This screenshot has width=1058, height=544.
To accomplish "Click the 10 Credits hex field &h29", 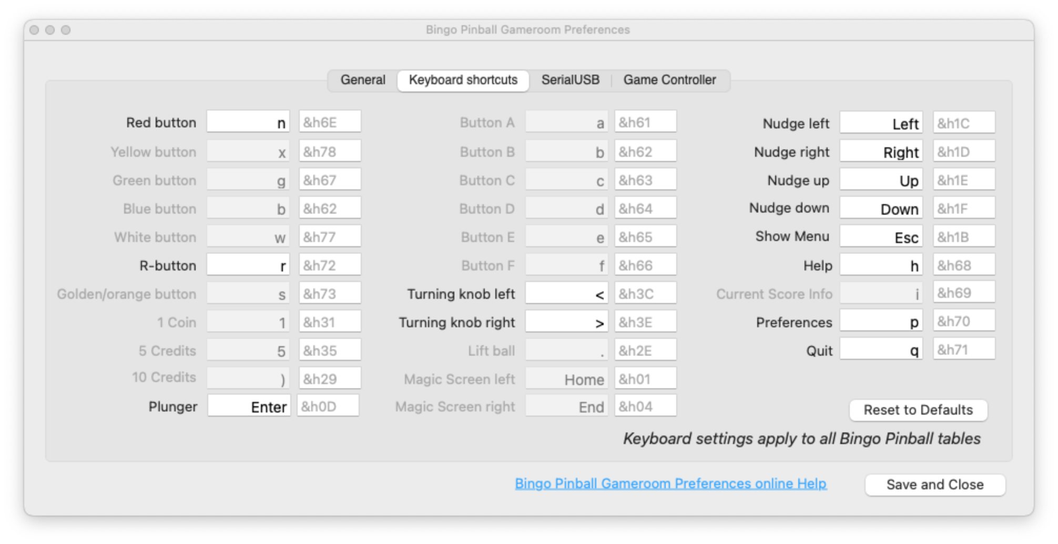I will [330, 378].
